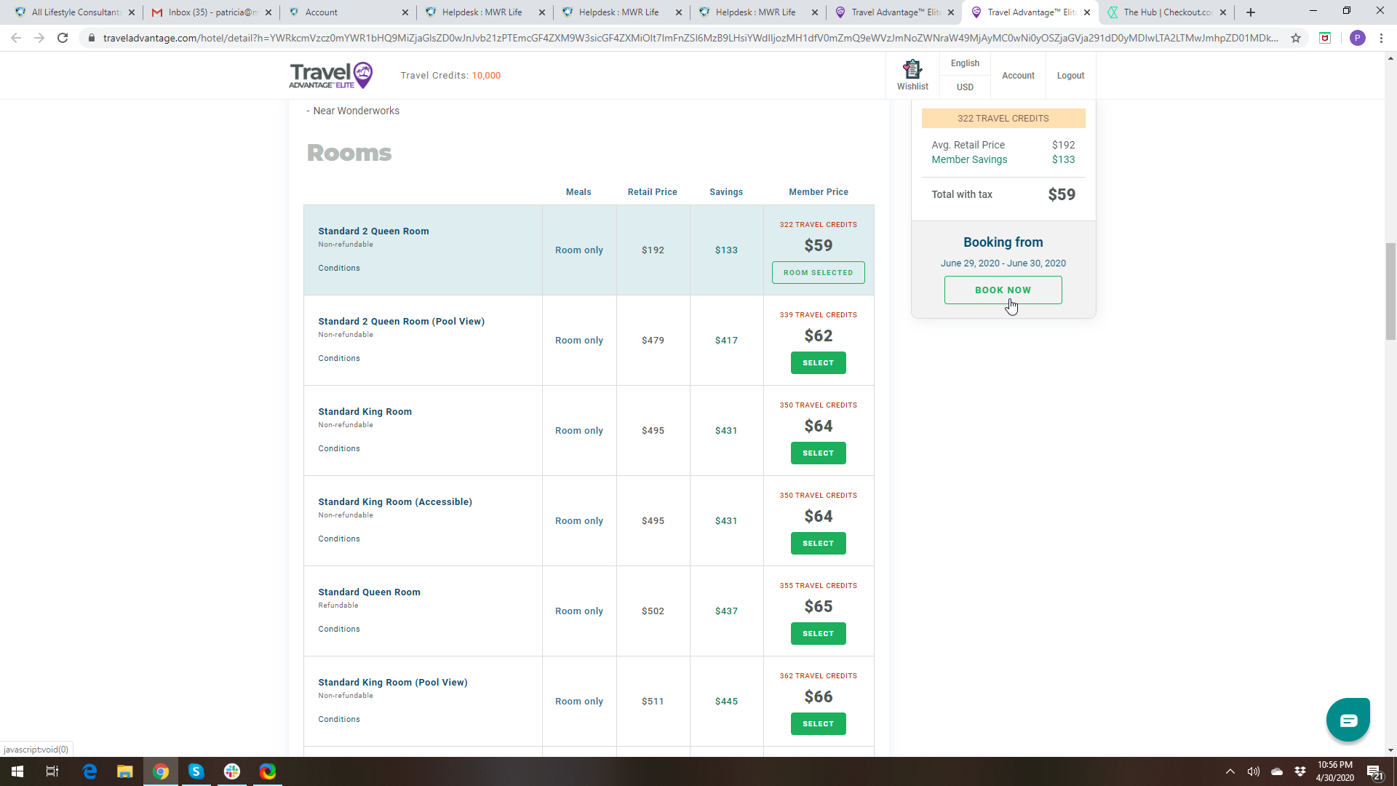
Task: Click the Chrome three-dot menu icon
Action: pos(1381,38)
